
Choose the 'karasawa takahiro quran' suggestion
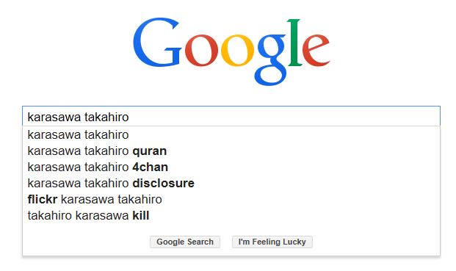pyautogui.click(x=231, y=151)
